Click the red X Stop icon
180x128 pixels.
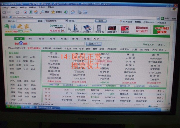25,12
